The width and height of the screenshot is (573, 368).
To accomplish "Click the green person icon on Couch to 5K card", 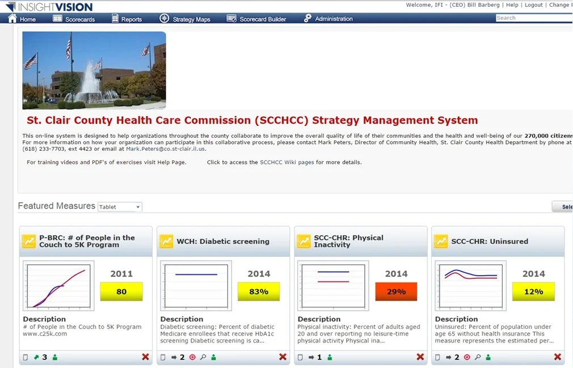I will tap(55, 357).
